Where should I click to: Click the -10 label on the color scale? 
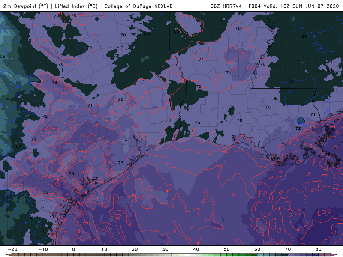point(43,249)
